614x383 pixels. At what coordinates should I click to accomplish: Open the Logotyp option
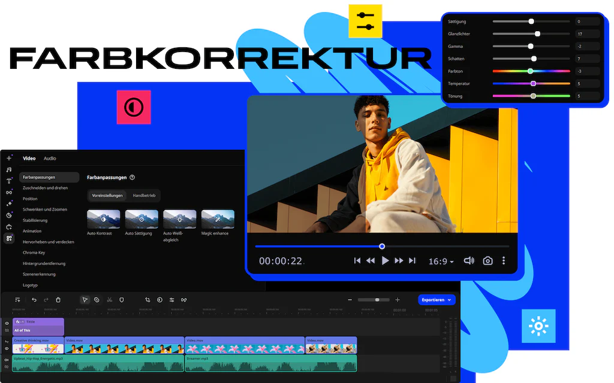click(30, 285)
